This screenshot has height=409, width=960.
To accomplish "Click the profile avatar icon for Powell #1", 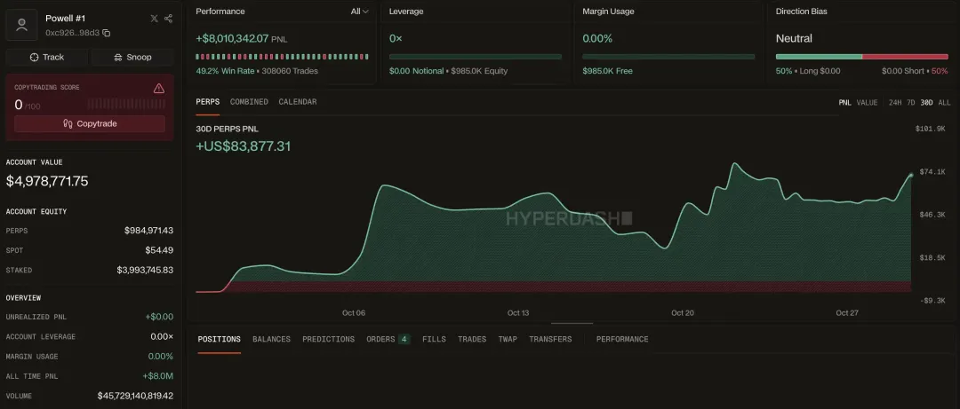I will click(x=22, y=25).
